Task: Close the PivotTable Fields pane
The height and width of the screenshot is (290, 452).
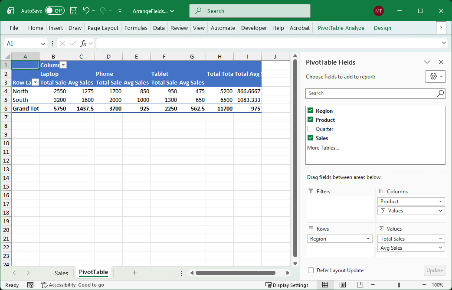Action: [x=441, y=62]
